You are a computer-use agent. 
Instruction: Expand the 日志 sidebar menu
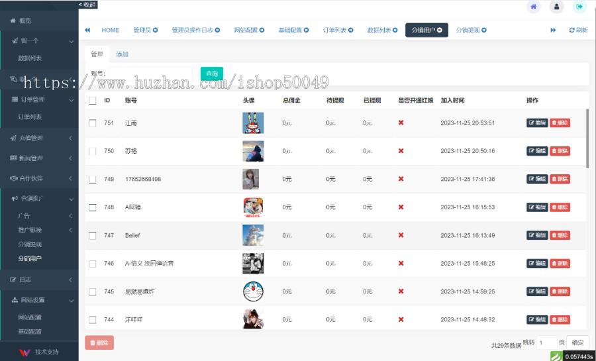click(39, 280)
